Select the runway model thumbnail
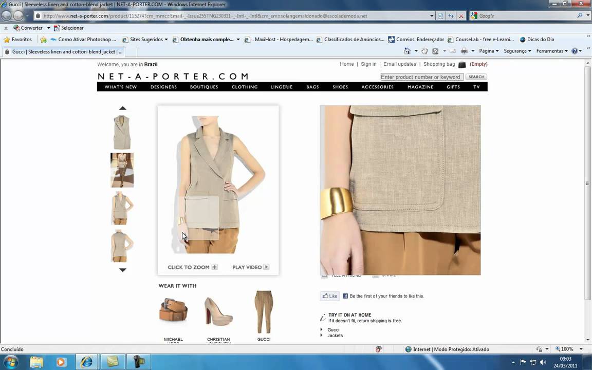 click(122, 170)
